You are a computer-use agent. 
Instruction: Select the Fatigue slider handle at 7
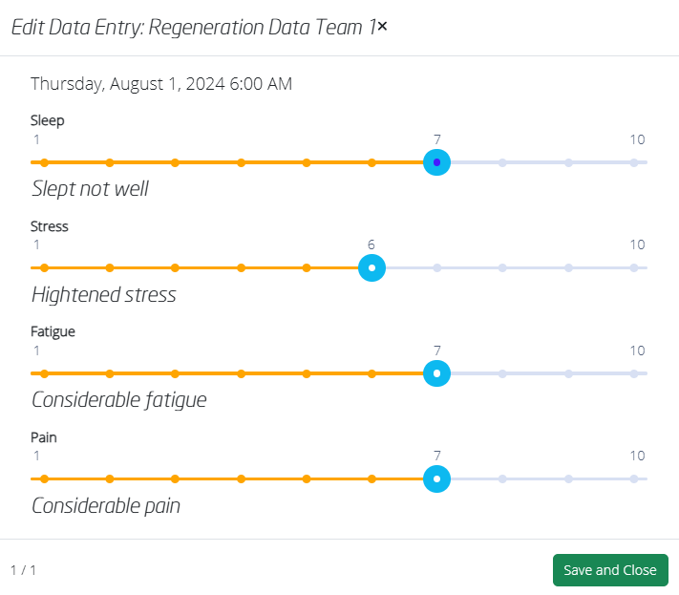tap(437, 373)
